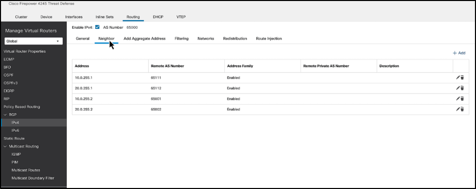Select OSPFv3 in the sidebar

tap(10, 83)
